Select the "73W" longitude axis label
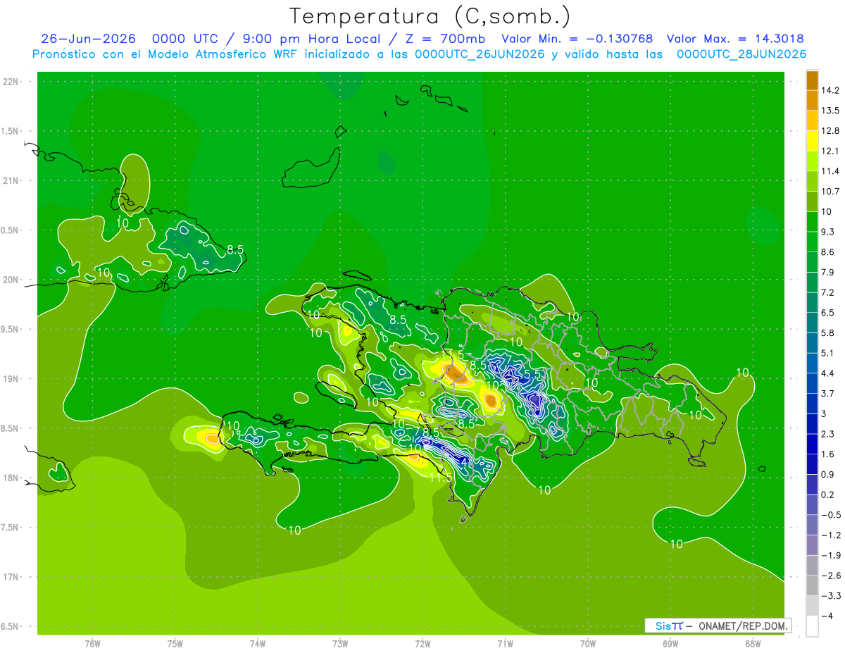The width and height of the screenshot is (845, 653). pos(340,644)
